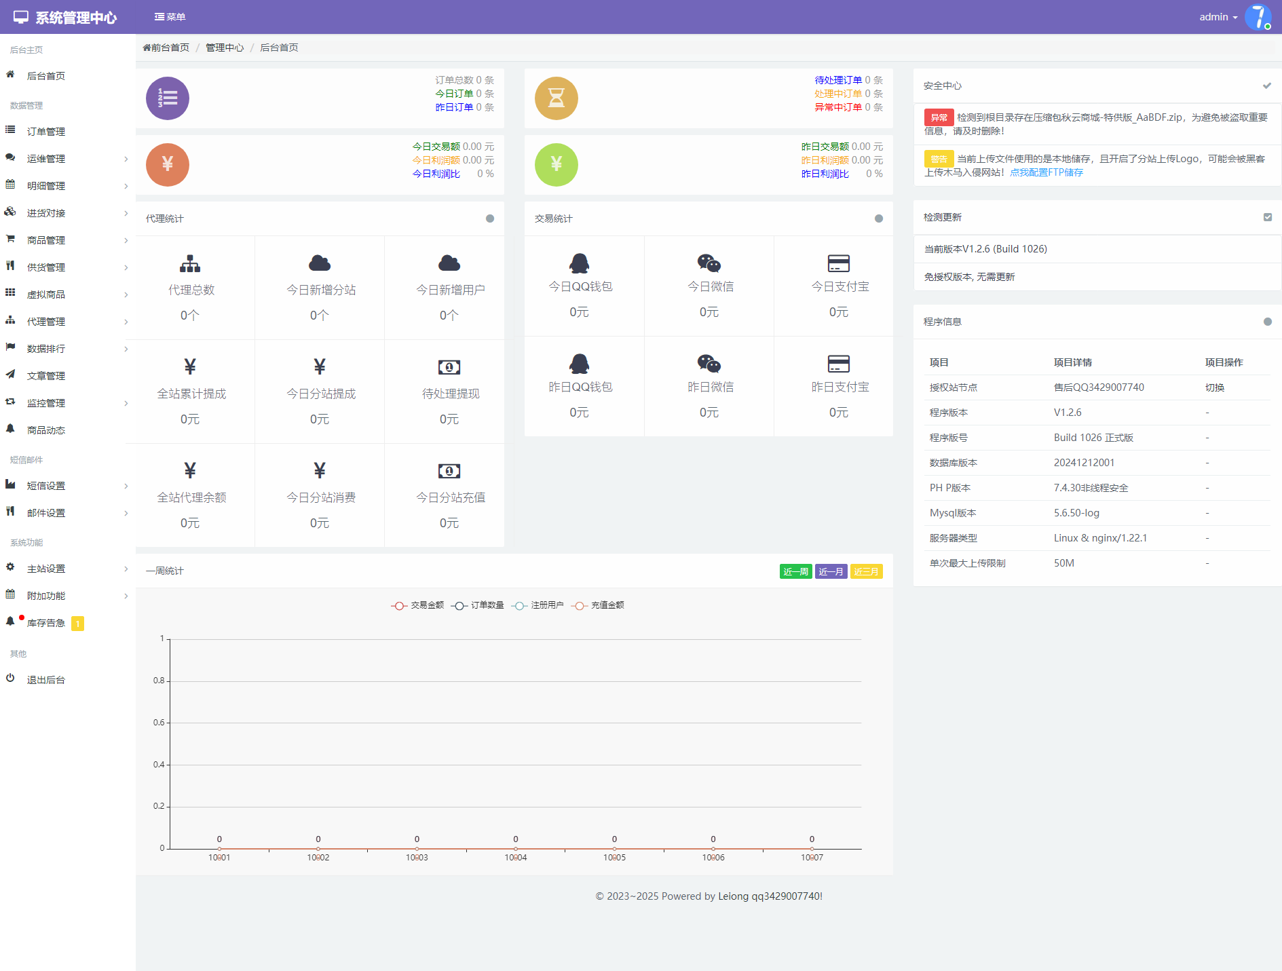Click the 今日支付宝 card icon
This screenshot has width=1282, height=971.
pyautogui.click(x=838, y=263)
